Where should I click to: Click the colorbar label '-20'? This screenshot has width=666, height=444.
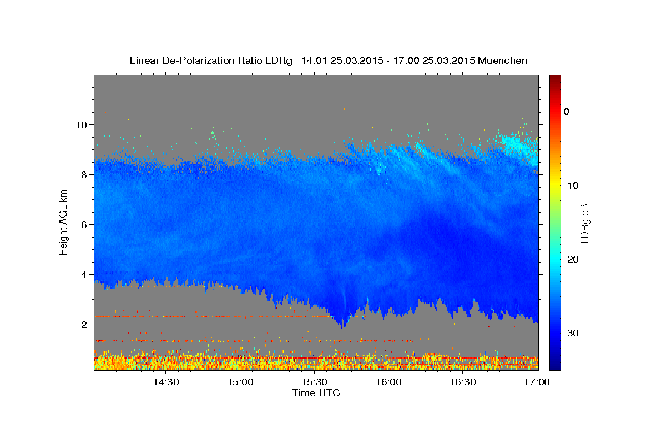click(x=571, y=259)
